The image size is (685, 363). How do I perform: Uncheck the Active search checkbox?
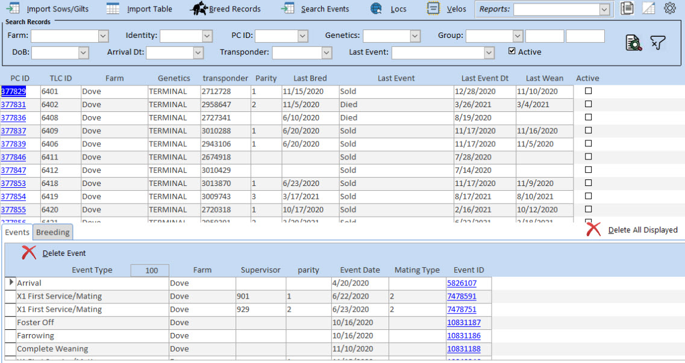coord(512,51)
